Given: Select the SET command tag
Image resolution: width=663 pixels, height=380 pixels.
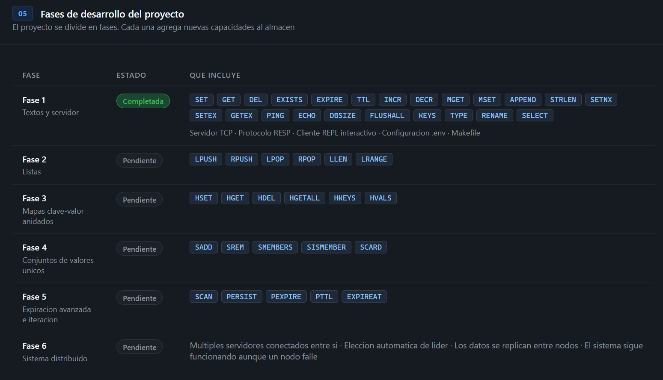Looking at the screenshot, I should pyautogui.click(x=202, y=100).
